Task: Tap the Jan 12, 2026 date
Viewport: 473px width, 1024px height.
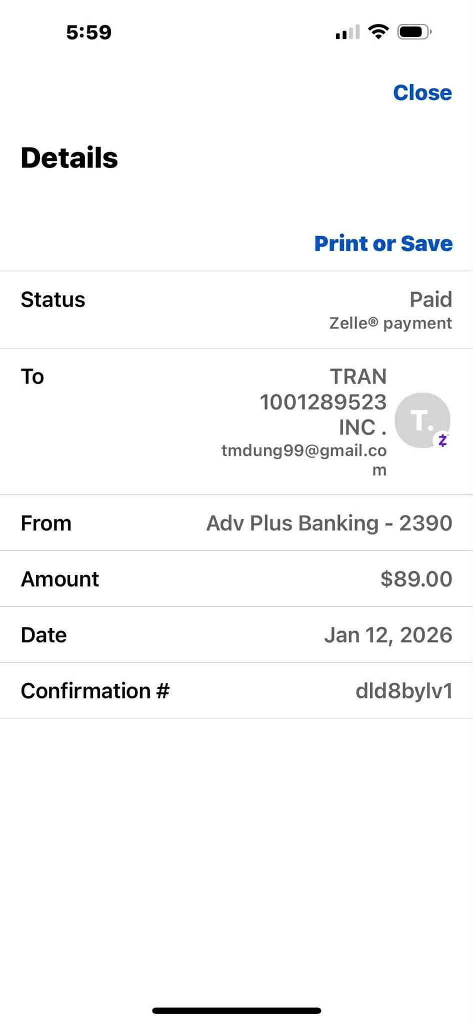Action: 388,635
